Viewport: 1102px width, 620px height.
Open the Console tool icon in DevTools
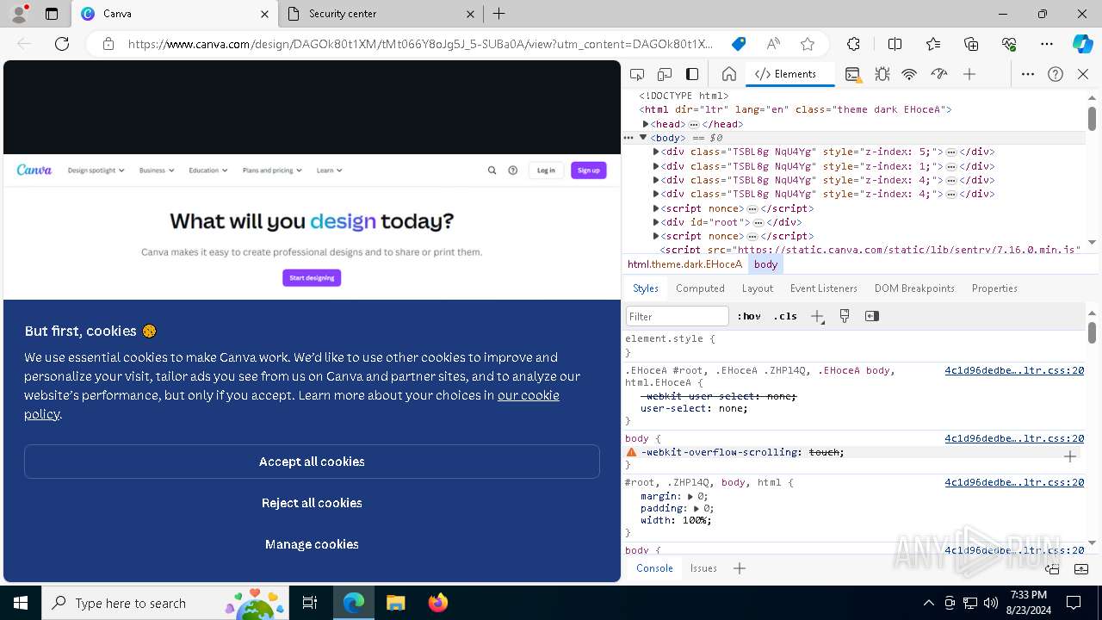pyautogui.click(x=852, y=74)
